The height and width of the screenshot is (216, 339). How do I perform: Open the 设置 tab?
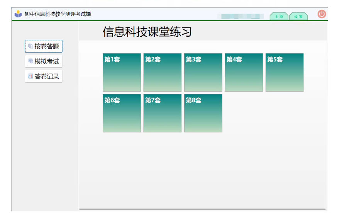point(298,17)
